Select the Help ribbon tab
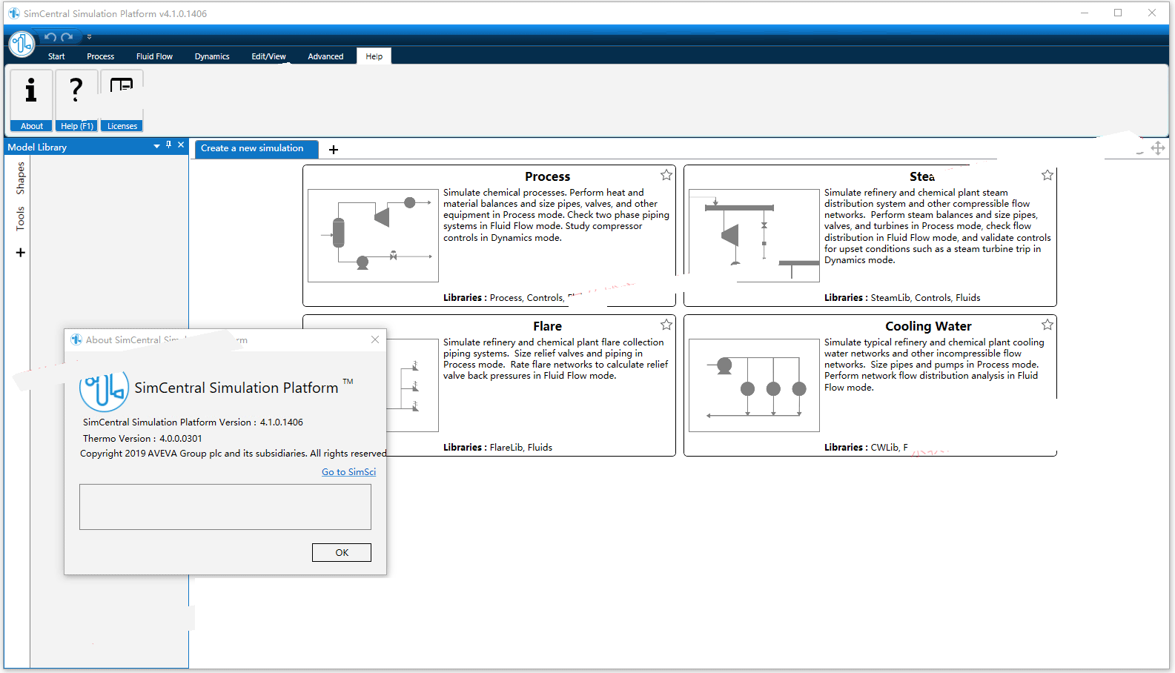The height and width of the screenshot is (673, 1175). coord(374,56)
